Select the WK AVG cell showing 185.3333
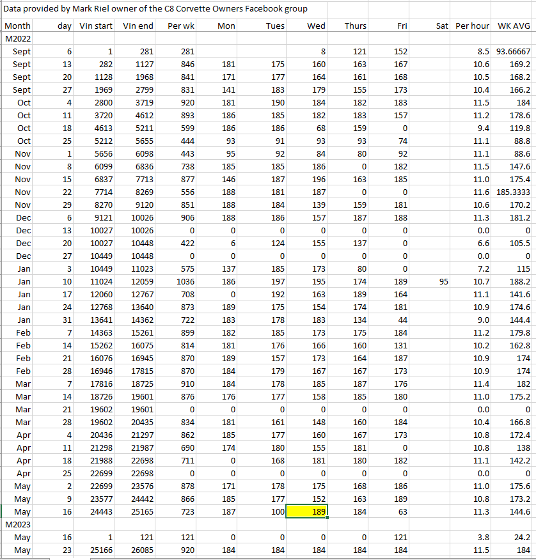Viewport: 536px width, 560px height. 513,192
